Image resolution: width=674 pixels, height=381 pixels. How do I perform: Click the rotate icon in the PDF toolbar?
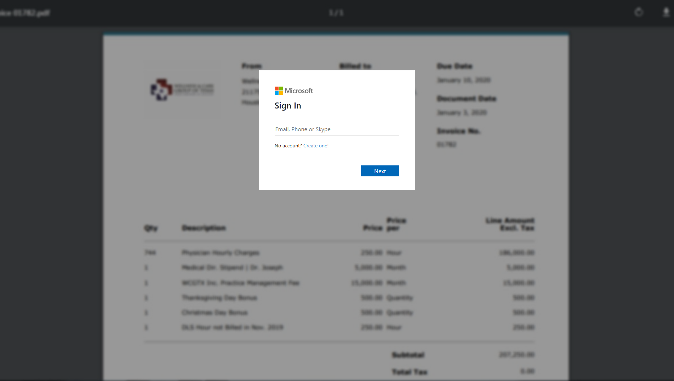tap(639, 12)
